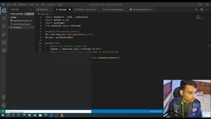Open the Help menu

59,5
